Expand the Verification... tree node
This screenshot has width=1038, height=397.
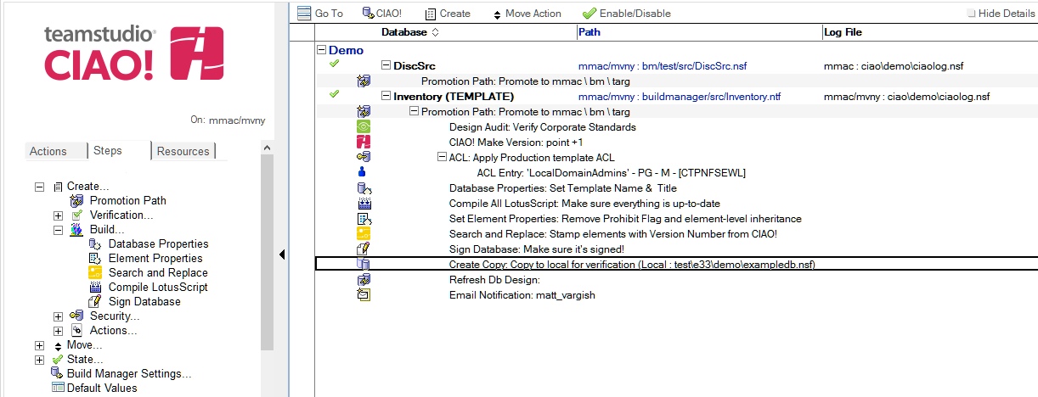pos(58,215)
